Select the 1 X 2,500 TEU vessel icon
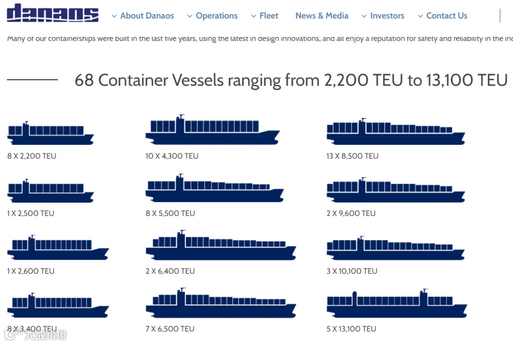513x344 pixels. pos(50,191)
